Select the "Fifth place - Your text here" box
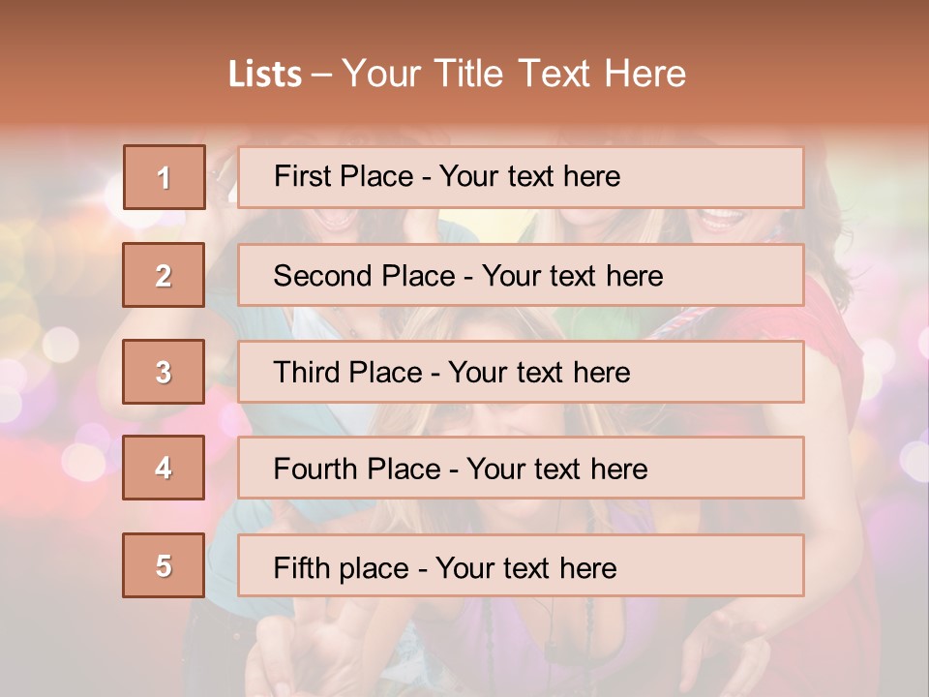The height and width of the screenshot is (697, 929). pyautogui.click(x=521, y=565)
